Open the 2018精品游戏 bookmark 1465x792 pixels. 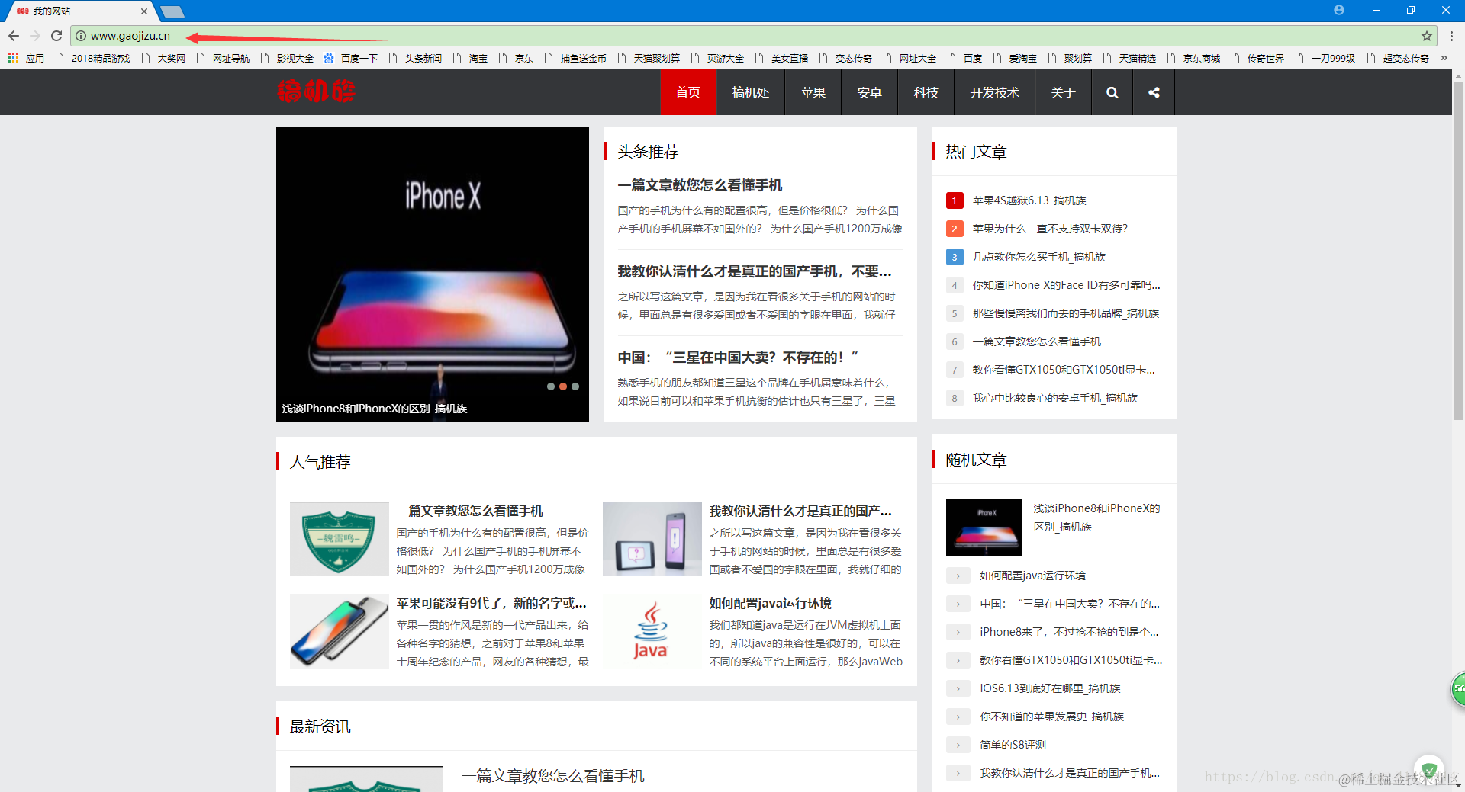[x=92, y=58]
